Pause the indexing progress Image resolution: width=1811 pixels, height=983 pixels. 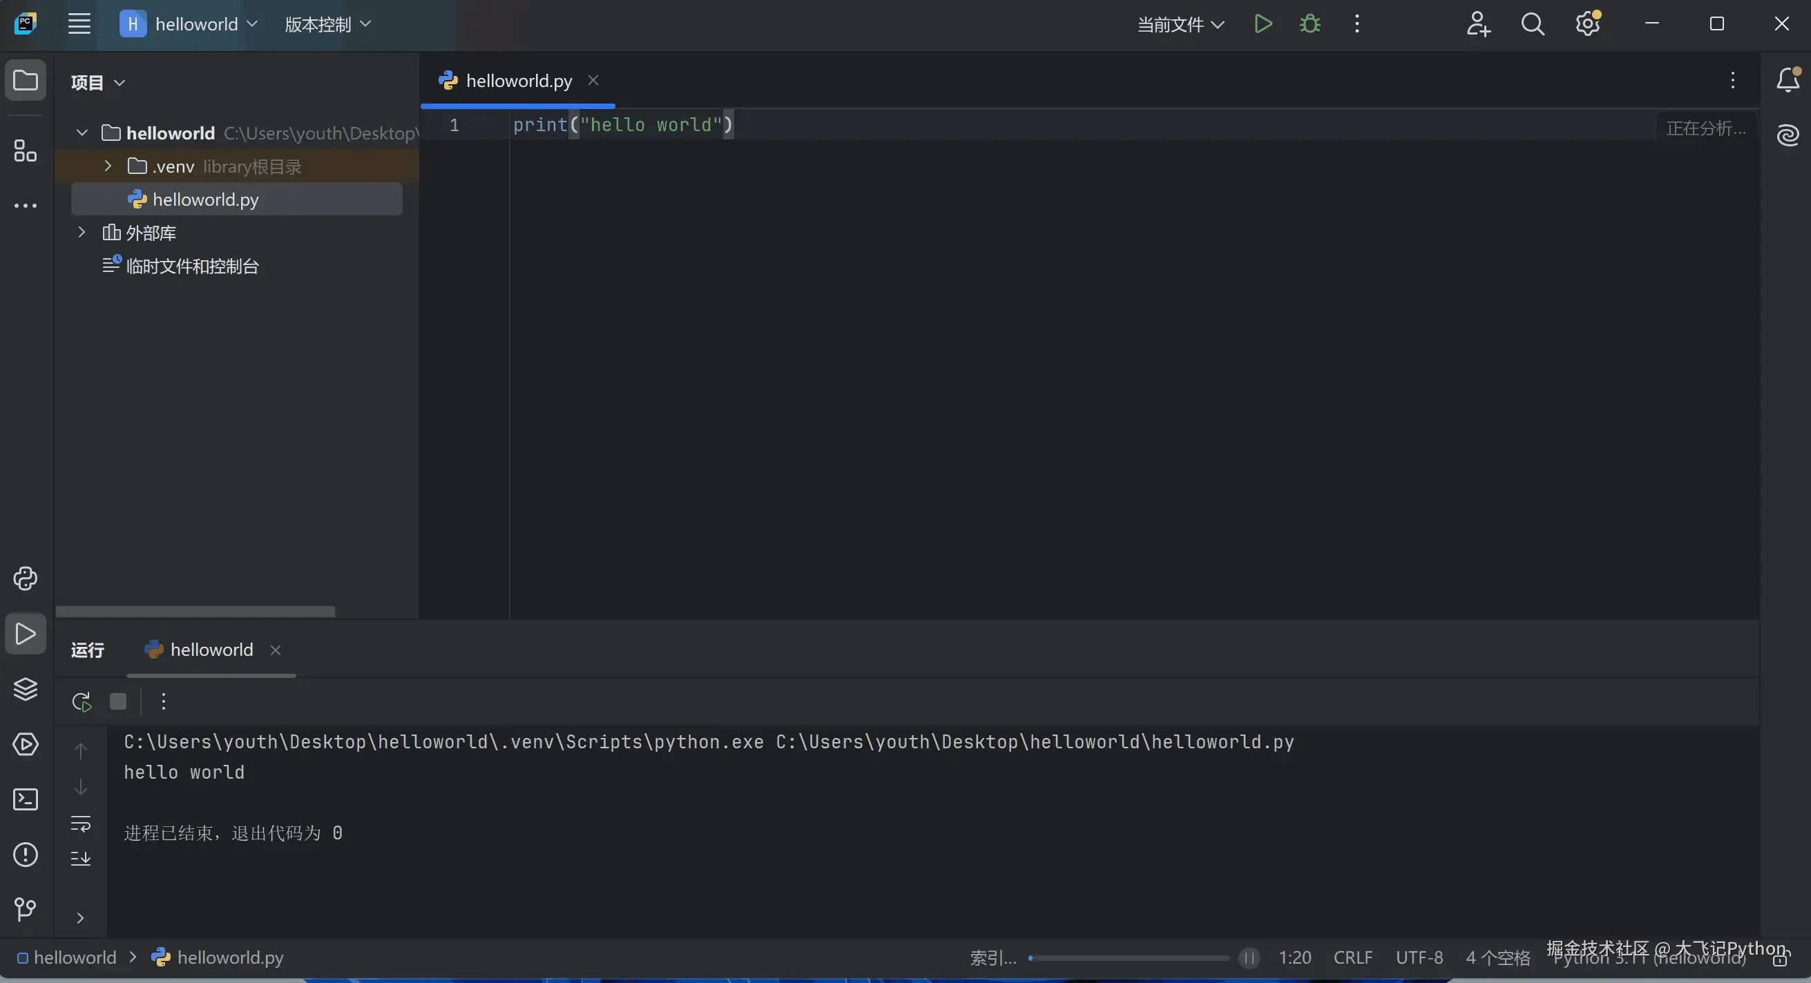[1249, 957]
